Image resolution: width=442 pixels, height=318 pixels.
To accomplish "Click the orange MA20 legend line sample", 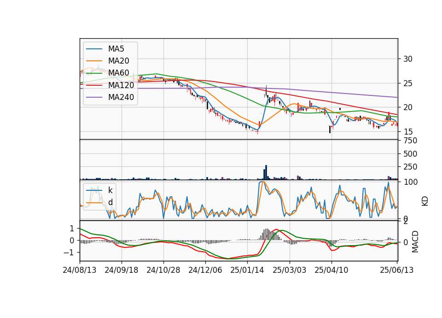I will [x=94, y=61].
